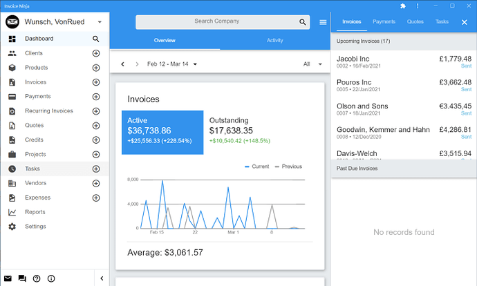Go to Reports in sidebar
Image resolution: width=477 pixels, height=286 pixels.
[x=35, y=212]
